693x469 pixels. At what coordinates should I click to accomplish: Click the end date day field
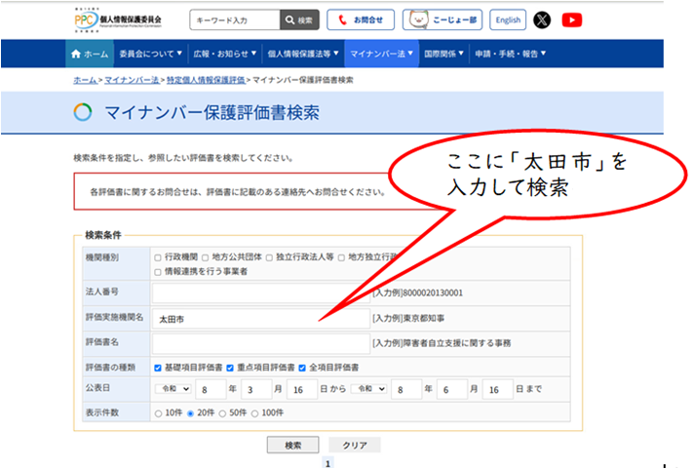point(498,389)
